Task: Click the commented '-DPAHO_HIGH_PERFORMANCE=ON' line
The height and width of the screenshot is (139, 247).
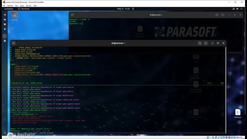Action: pos(25,54)
